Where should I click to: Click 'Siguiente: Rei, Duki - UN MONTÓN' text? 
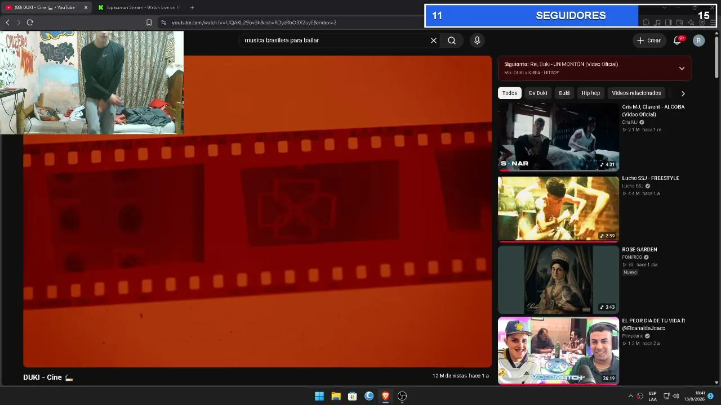point(561,64)
